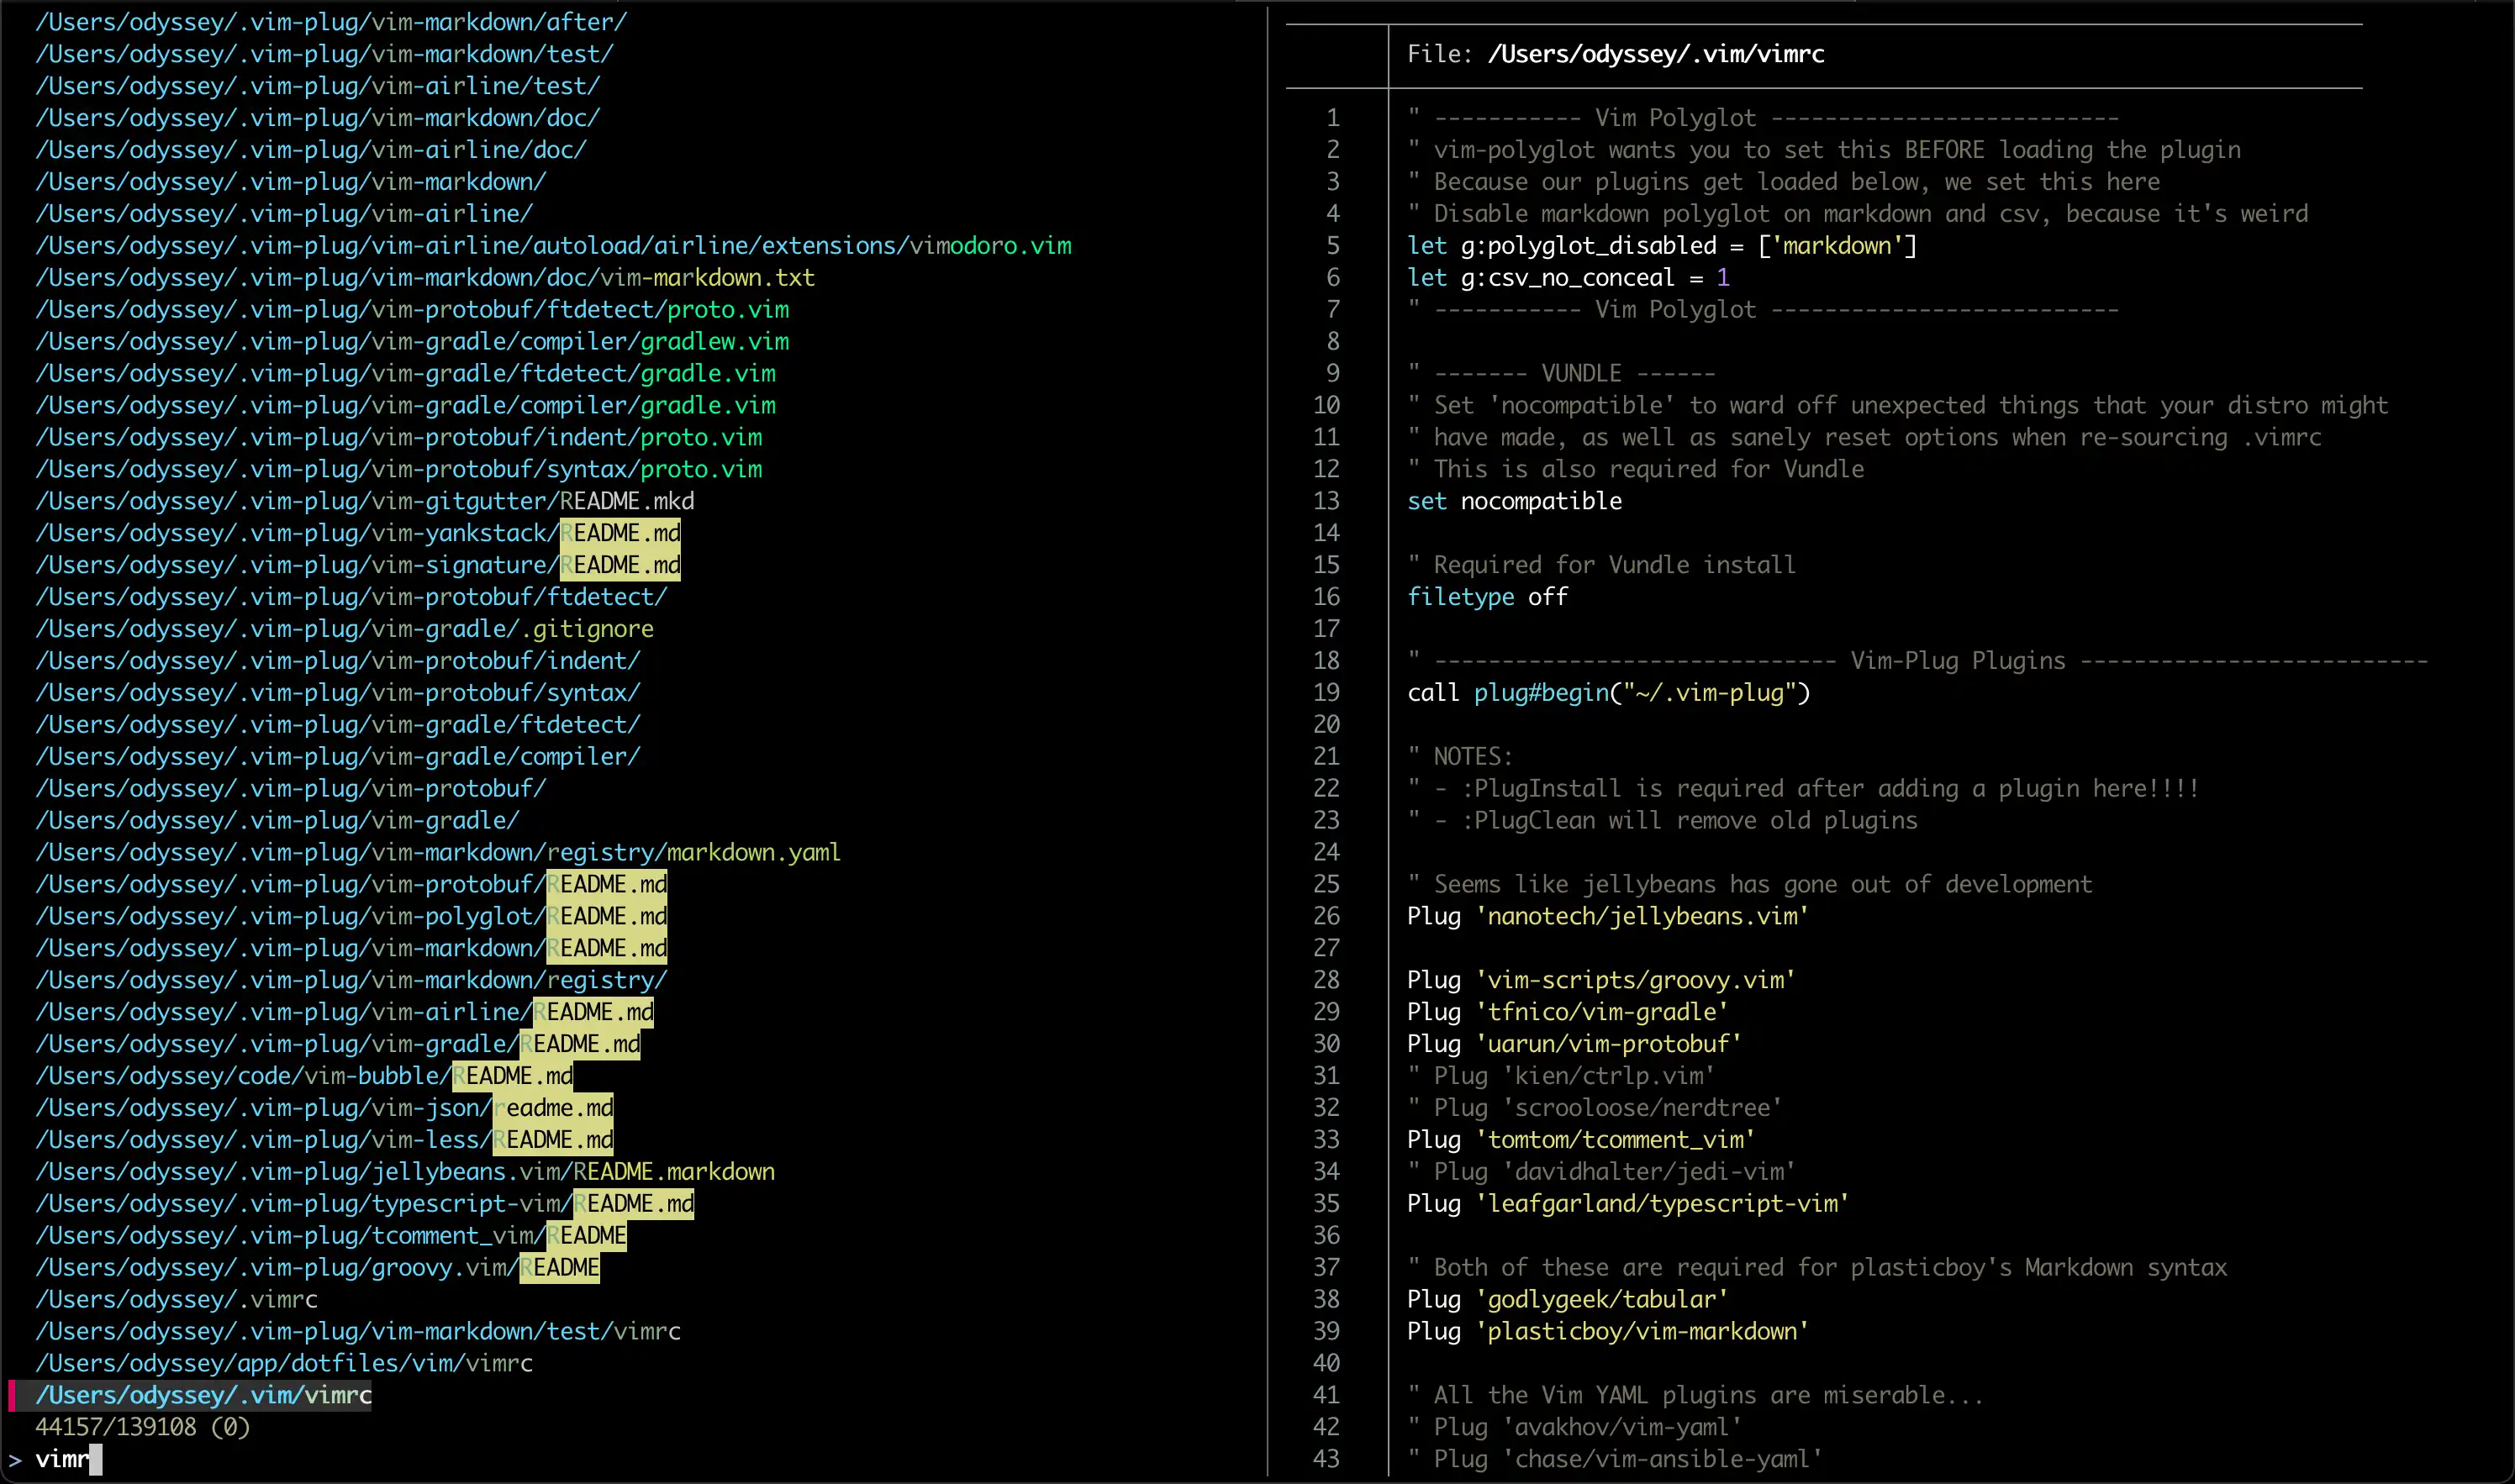Screen dimensions: 2515x1484
Task: Click the ':PlugInstall is required' comment line
Action: tap(1803, 789)
